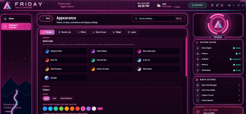Click the Connected status next to AI Model
The width and height of the screenshot is (246, 114).
click(x=235, y=59)
